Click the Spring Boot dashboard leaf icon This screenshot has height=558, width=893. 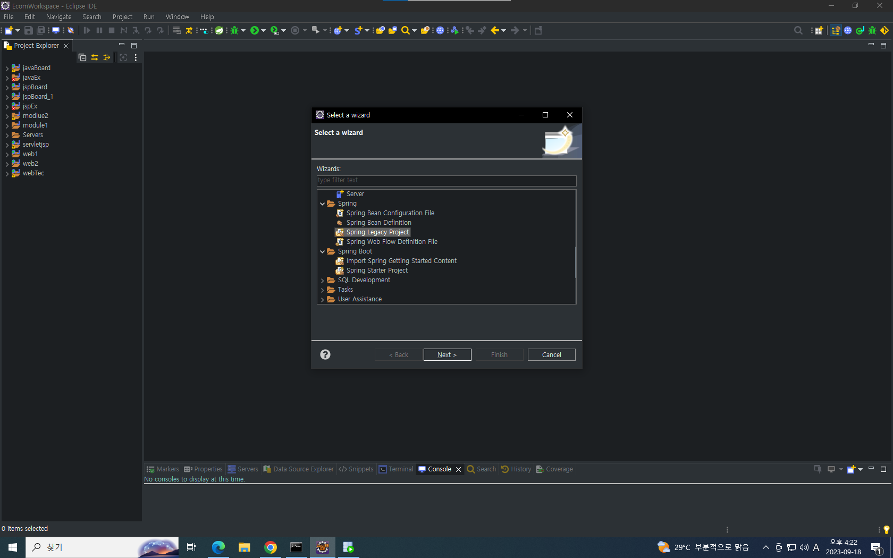point(219,30)
